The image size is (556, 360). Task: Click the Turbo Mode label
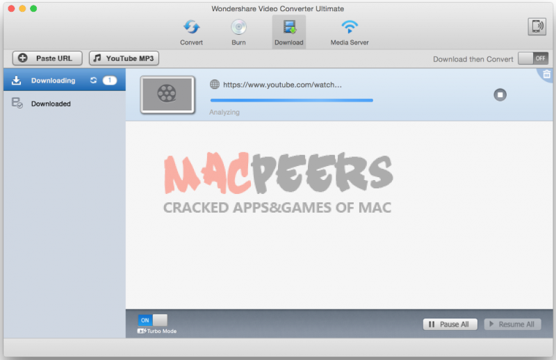(162, 331)
